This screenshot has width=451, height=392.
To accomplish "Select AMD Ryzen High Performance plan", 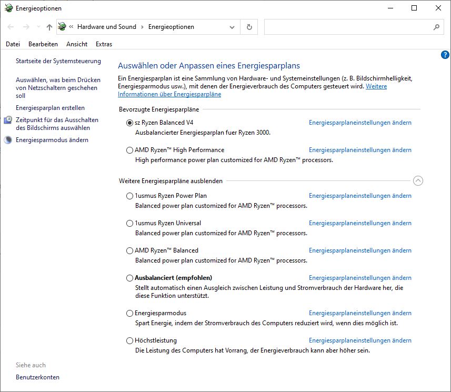I will pyautogui.click(x=129, y=150).
